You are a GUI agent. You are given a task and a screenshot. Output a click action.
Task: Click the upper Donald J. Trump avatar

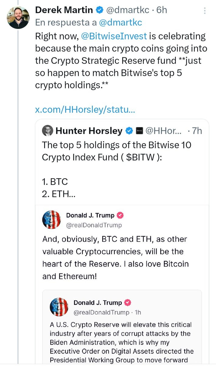[51, 220]
